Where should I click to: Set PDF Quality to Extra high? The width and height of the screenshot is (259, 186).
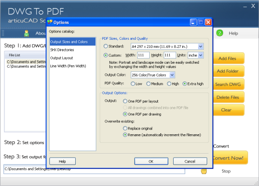click(x=185, y=84)
